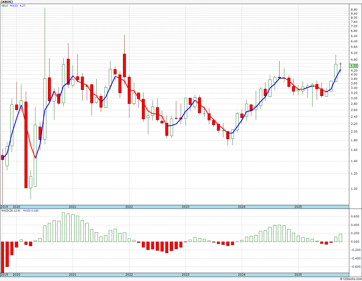Click the MA(3) indicator label
The width and height of the screenshot is (362, 281).
click(14, 6)
